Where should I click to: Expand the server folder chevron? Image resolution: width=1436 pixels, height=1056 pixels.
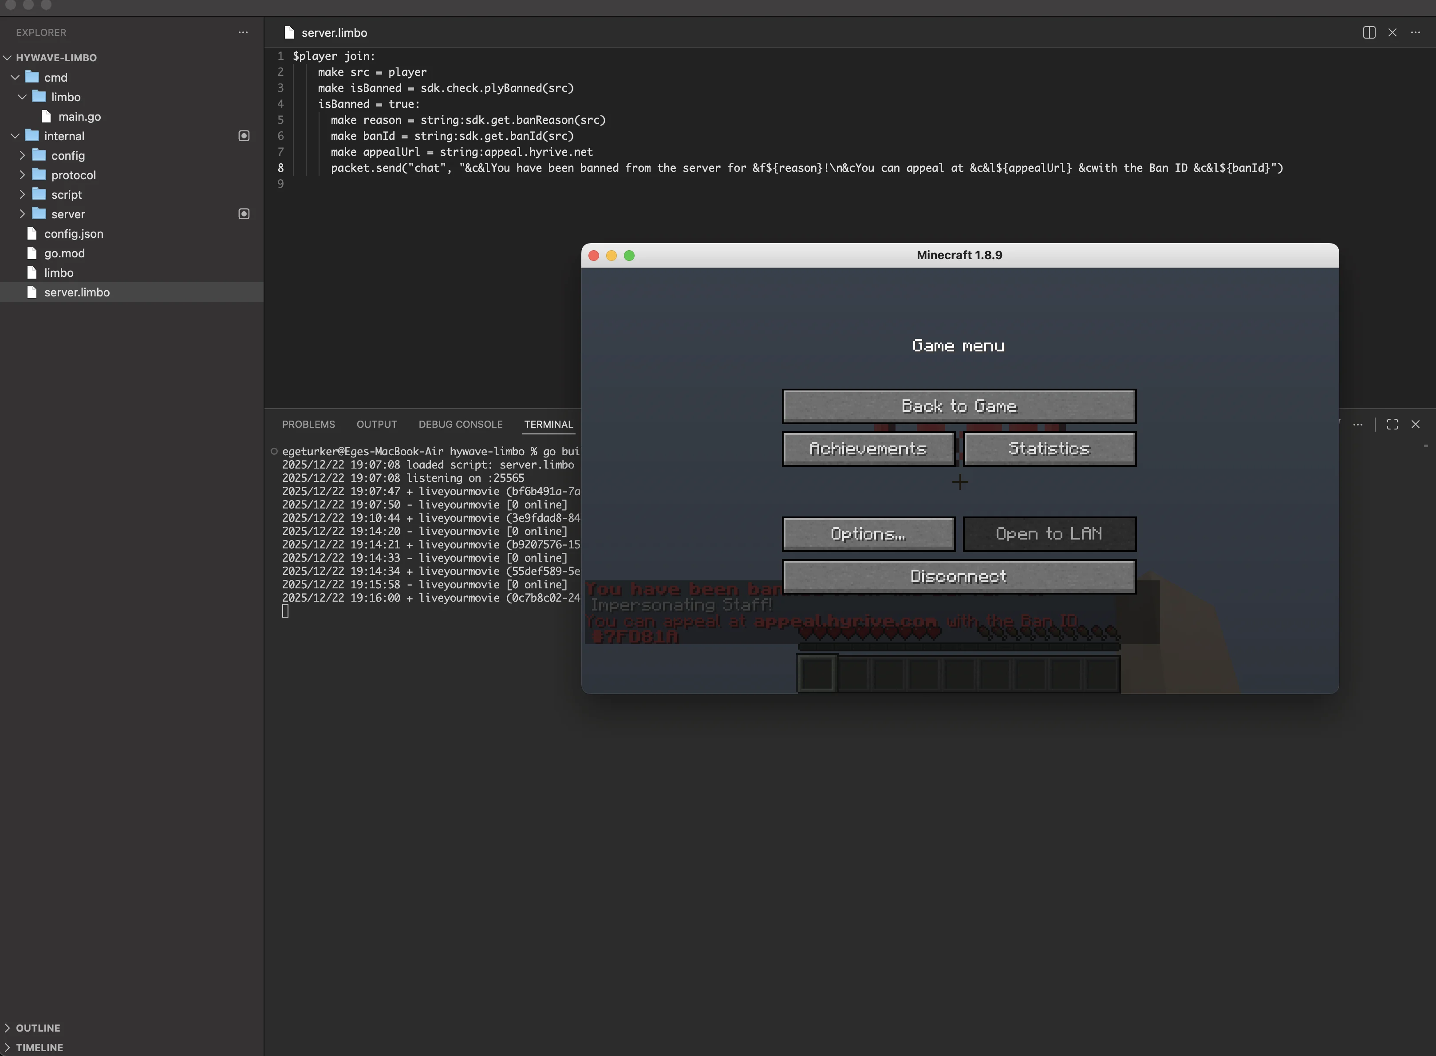pyautogui.click(x=22, y=213)
